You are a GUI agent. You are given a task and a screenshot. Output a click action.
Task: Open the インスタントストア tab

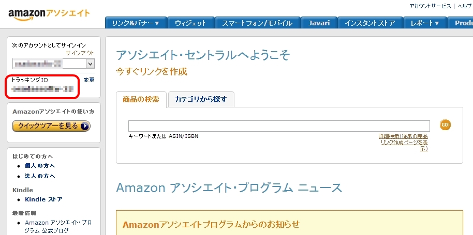tap(370, 23)
